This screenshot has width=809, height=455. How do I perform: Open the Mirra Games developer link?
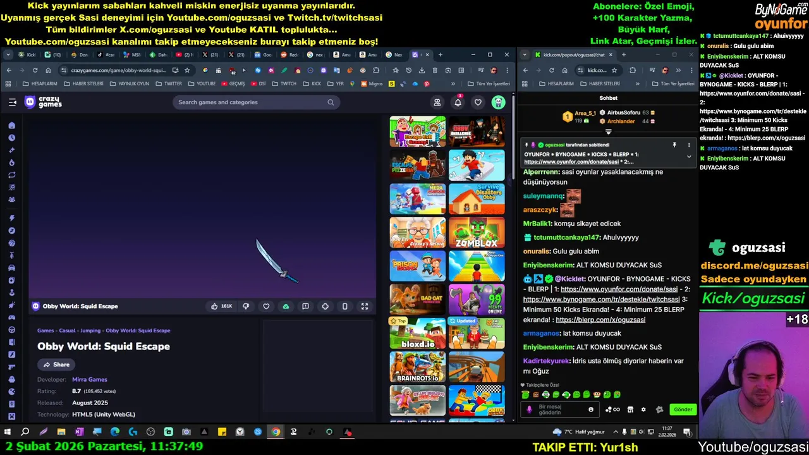tap(90, 380)
